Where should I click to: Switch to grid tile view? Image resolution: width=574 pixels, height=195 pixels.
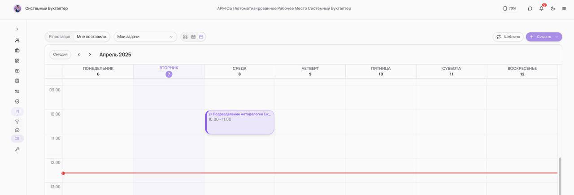[x=185, y=37]
